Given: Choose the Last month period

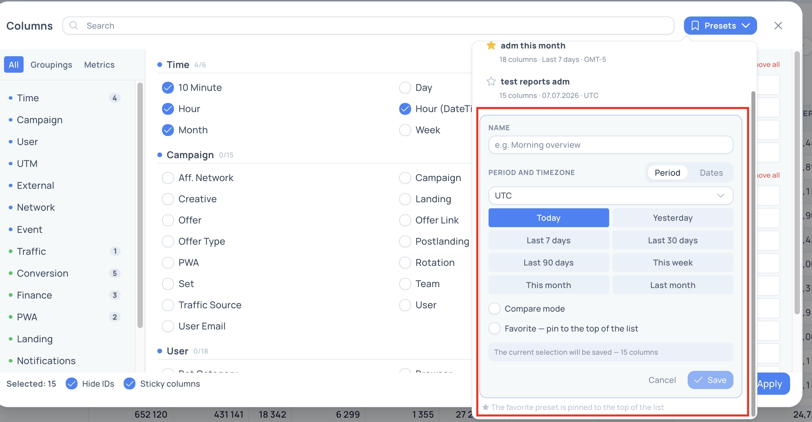Looking at the screenshot, I should pos(673,285).
